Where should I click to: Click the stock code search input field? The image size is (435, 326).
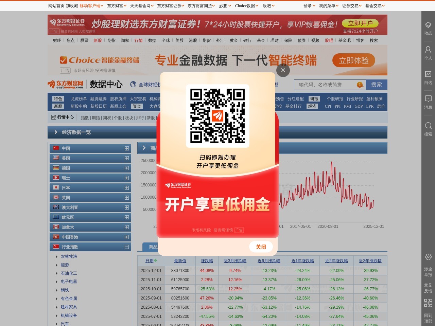[330, 85]
